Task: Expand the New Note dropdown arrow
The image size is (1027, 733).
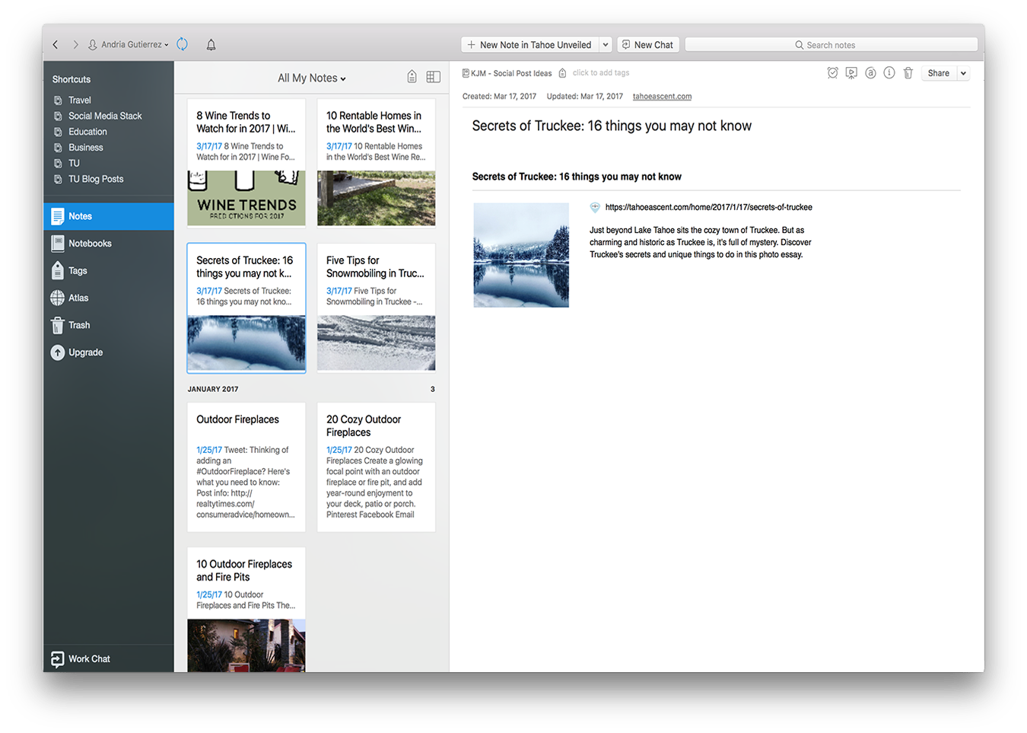Action: click(606, 45)
